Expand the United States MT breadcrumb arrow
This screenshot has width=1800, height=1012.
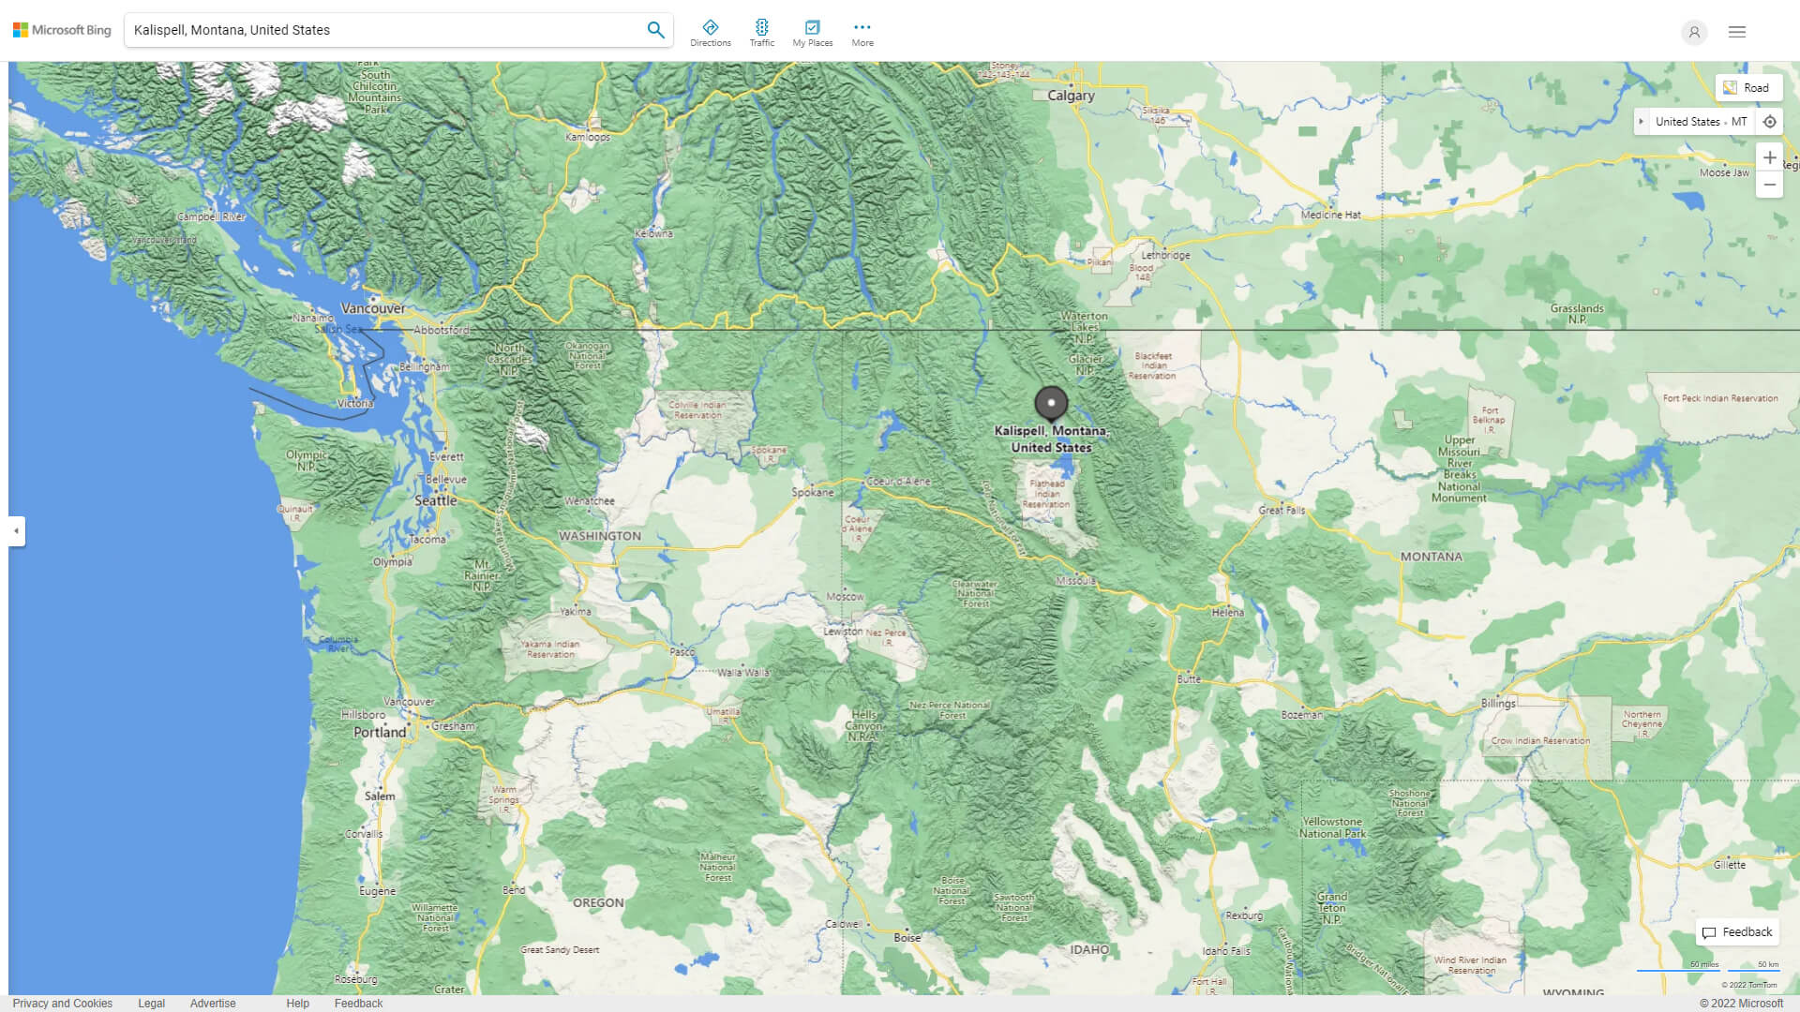pos(1642,121)
